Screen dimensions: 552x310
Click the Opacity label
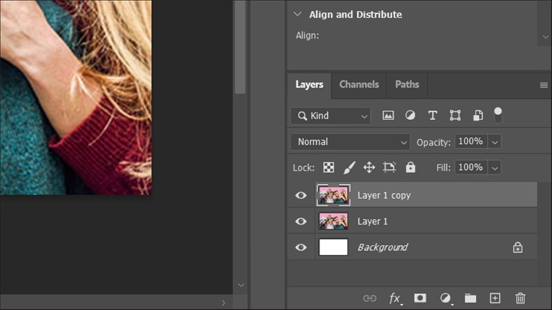(433, 143)
